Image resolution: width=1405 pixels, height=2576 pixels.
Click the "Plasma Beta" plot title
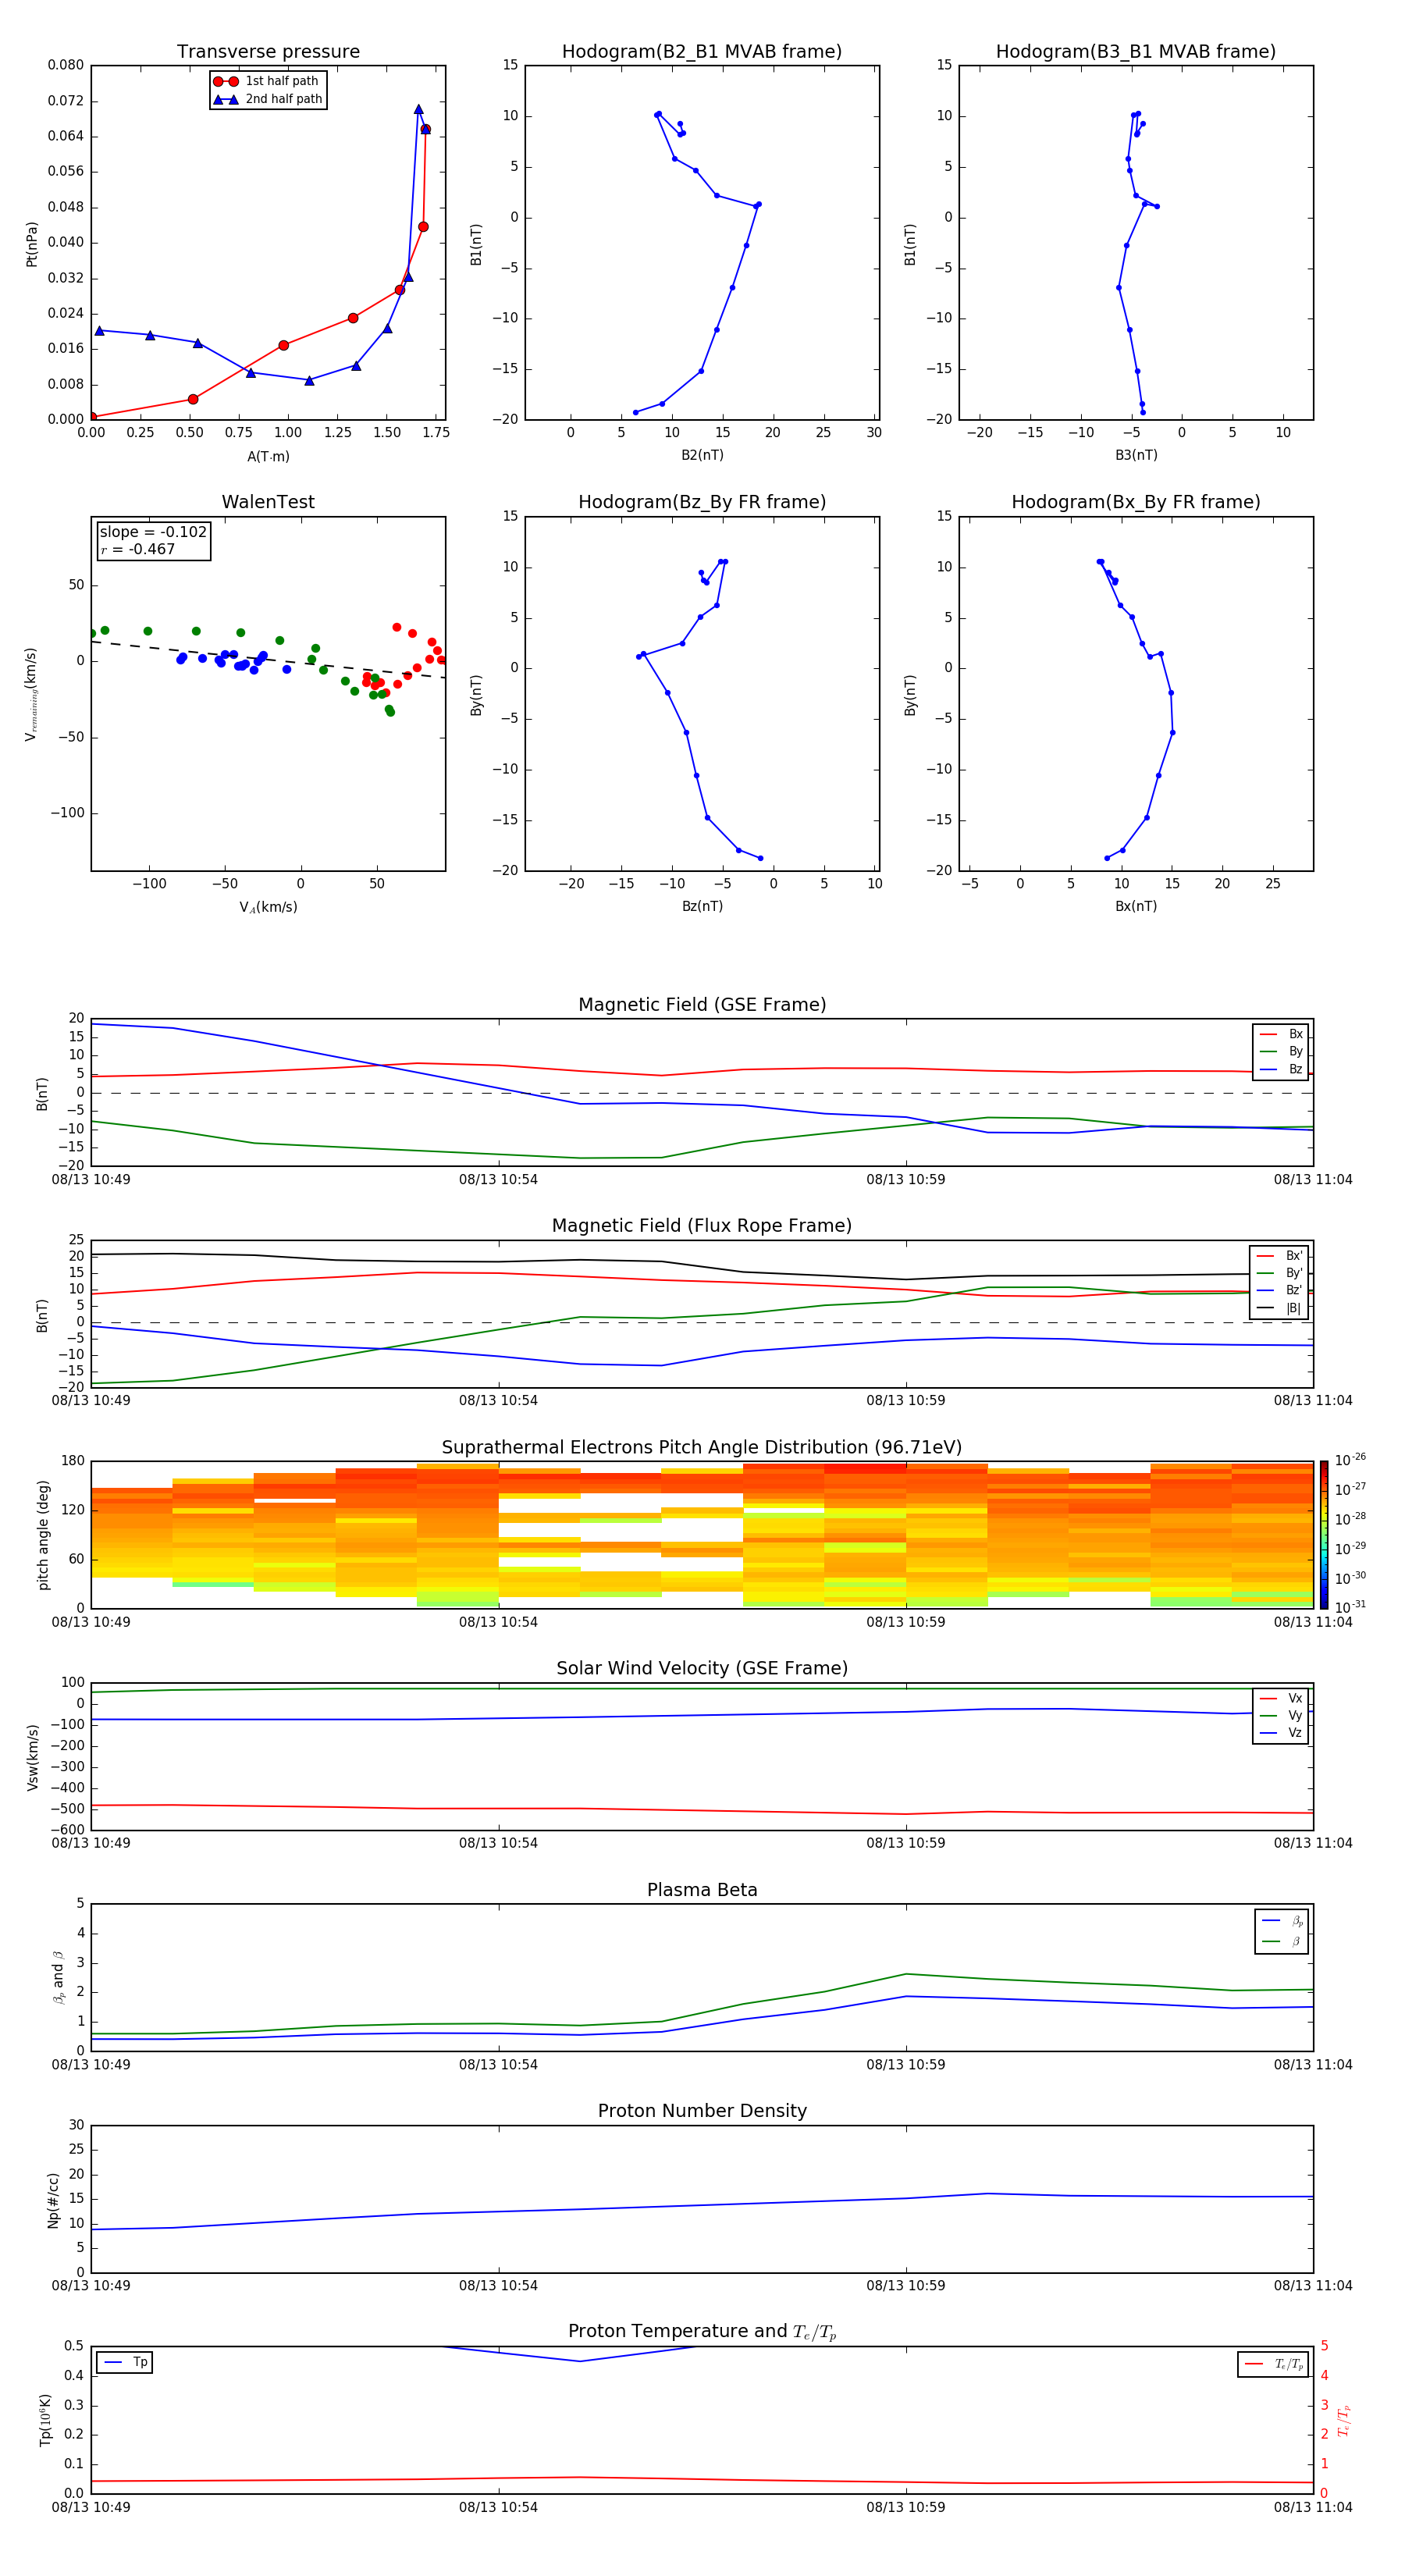tap(702, 1890)
